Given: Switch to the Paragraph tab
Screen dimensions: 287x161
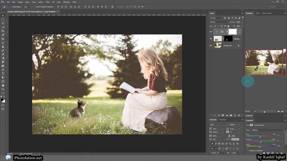Looking at the screenshot, I should coord(223,120).
